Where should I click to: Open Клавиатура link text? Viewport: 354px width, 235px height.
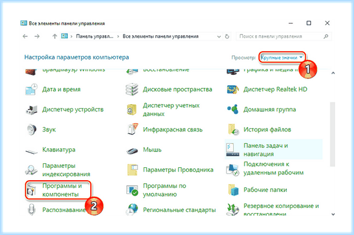[59, 150]
